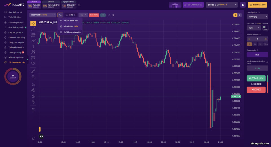Image resolution: width=271 pixels, height=147 pixels.
Task: Expand the 1m timeframe dropdown
Action: (83, 15)
